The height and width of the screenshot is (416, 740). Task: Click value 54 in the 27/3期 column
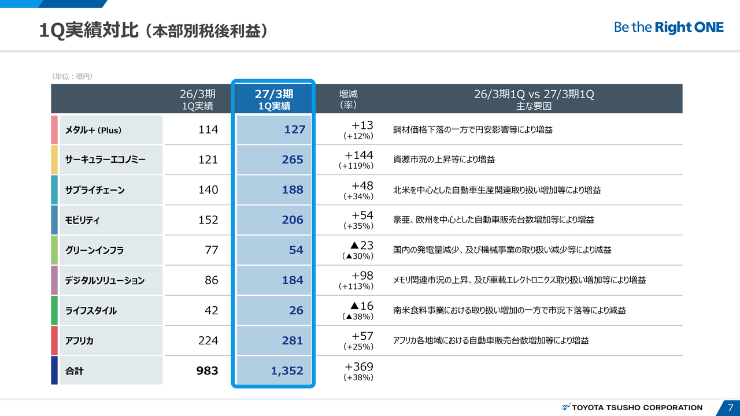(x=296, y=250)
